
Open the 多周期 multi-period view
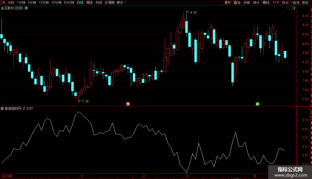(109, 2)
